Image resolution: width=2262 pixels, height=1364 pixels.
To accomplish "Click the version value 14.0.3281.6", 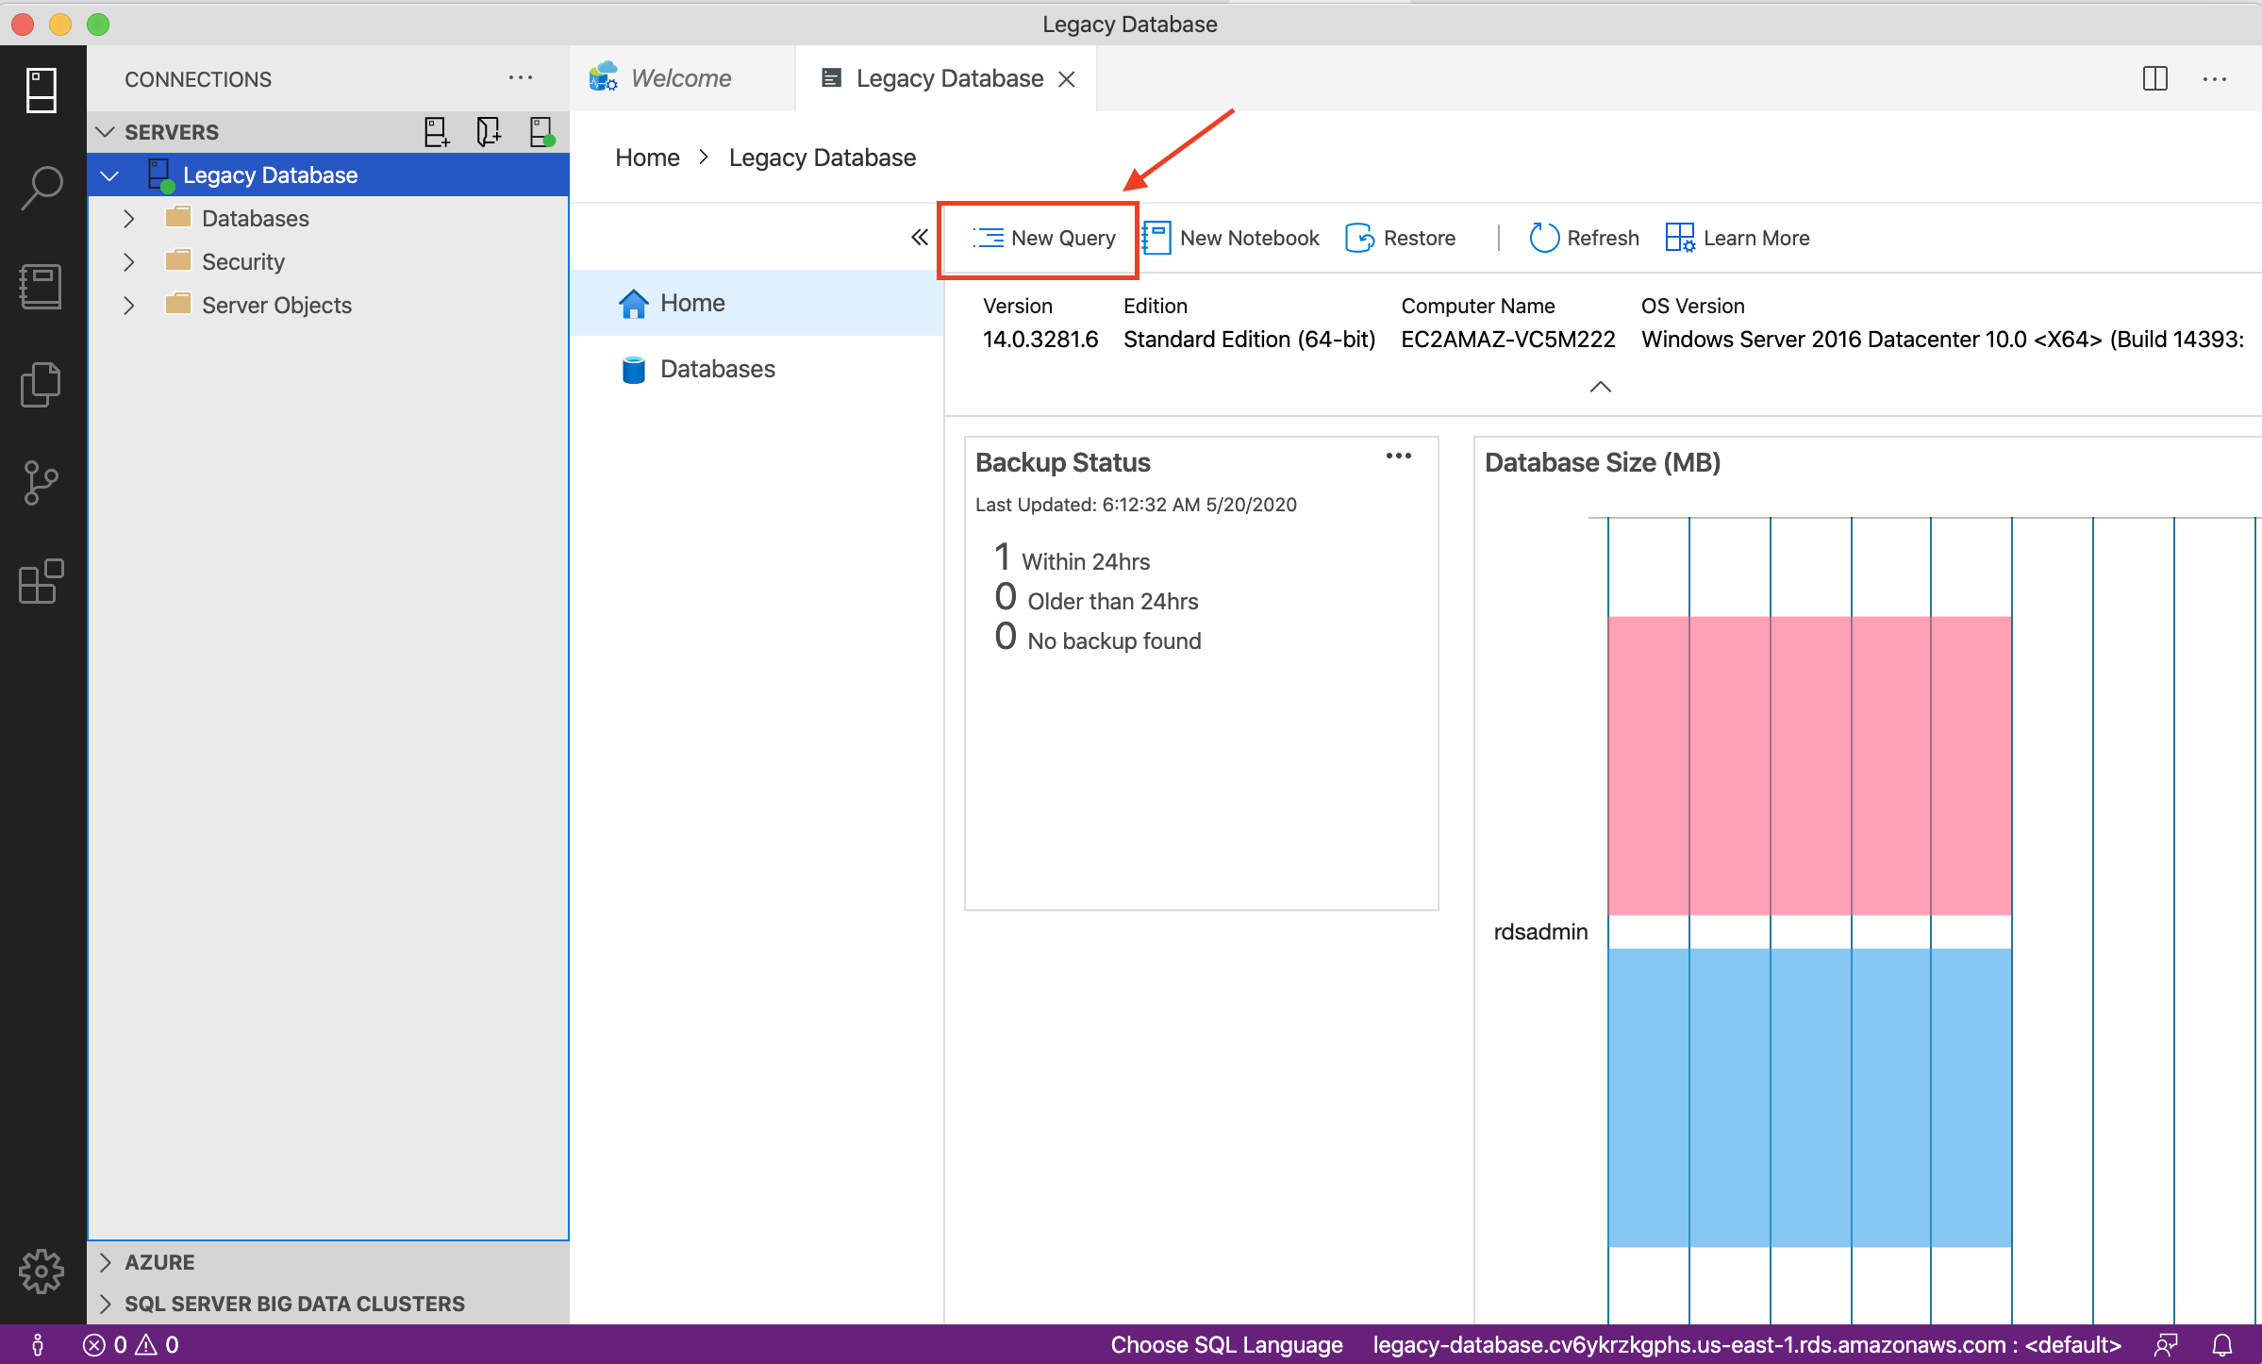I will tap(1040, 340).
